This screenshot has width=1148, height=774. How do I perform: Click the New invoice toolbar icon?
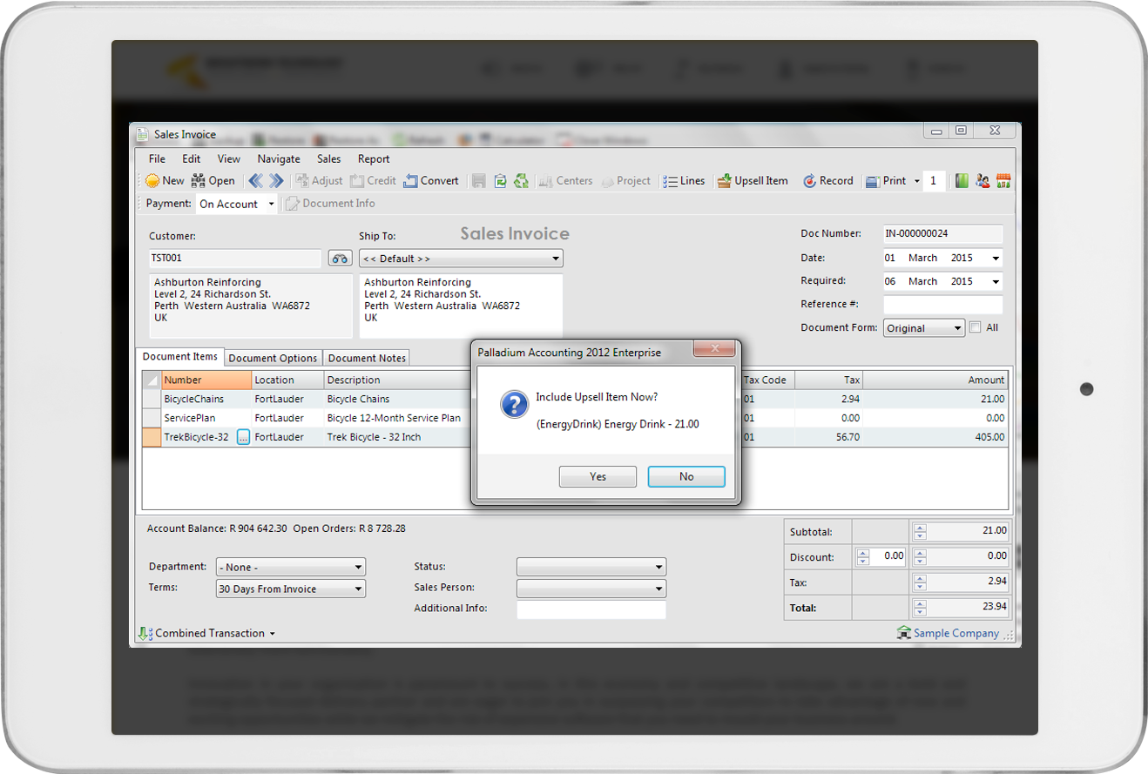153,181
